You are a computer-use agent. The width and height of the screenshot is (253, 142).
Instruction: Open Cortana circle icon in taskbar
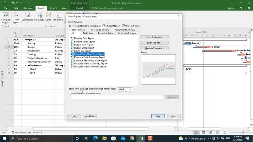(x=77, y=138)
